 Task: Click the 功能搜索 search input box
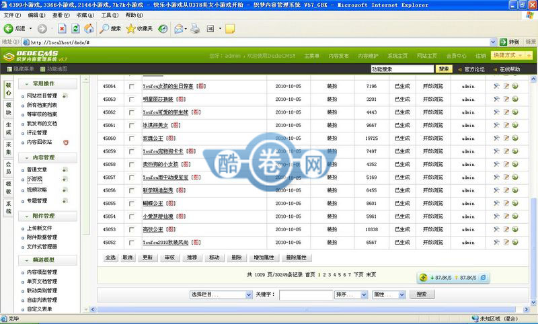402,69
